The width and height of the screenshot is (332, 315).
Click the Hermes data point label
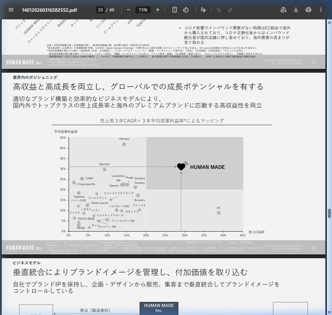click(x=124, y=139)
